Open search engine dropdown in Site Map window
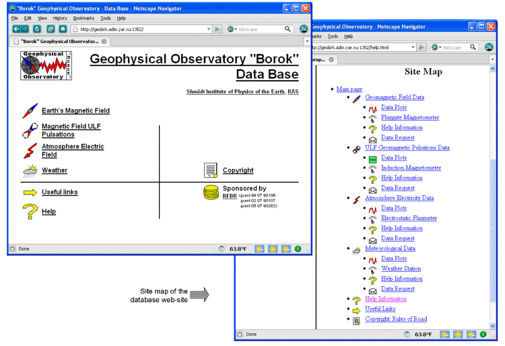 (440, 47)
